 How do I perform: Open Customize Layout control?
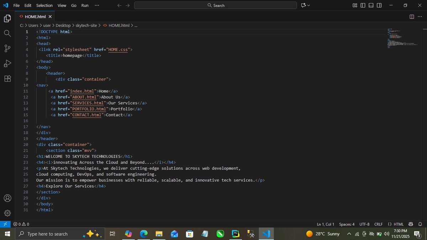click(355, 5)
